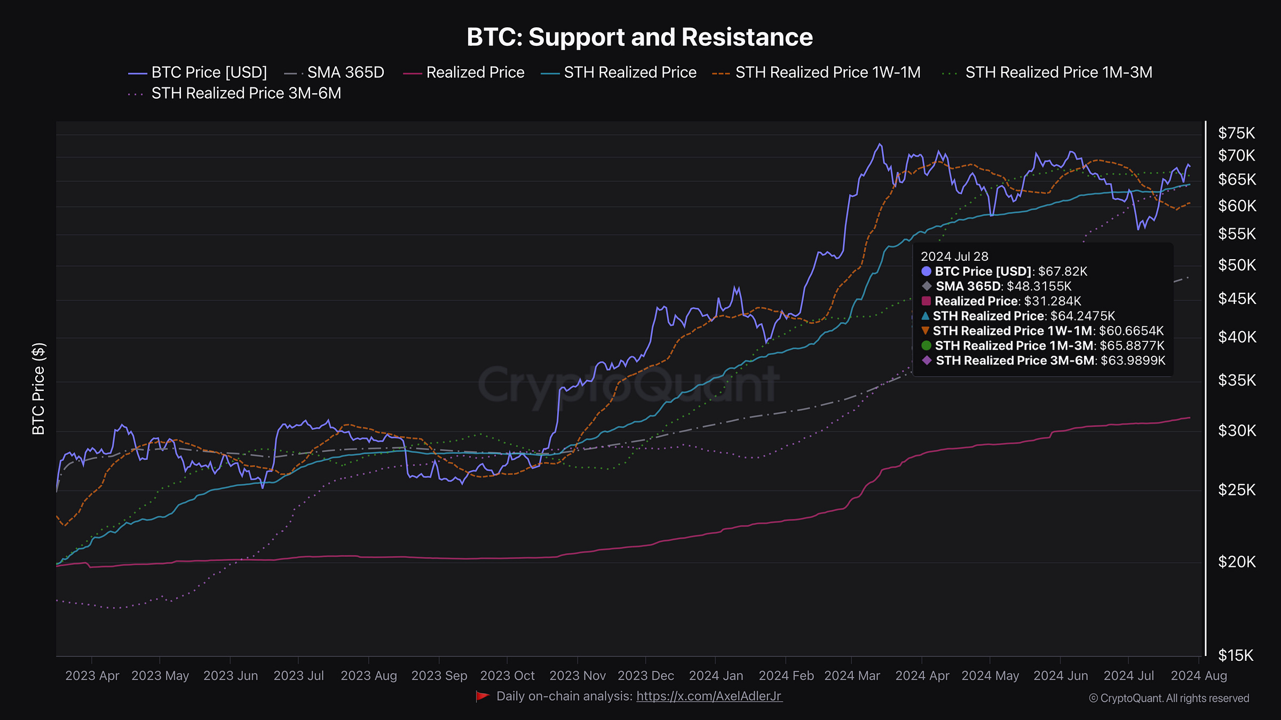Click the 3M-6M purple diamond marker in tooltip
This screenshot has width=1281, height=720.
coord(927,361)
